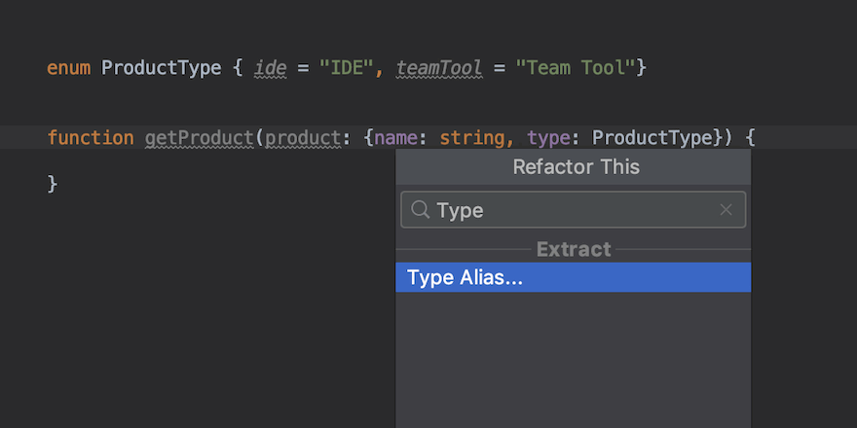Click the name property in type literal

pyautogui.click(x=396, y=137)
